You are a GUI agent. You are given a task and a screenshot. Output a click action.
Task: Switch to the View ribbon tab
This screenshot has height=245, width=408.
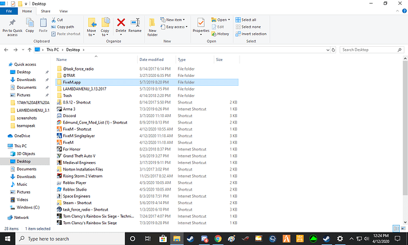tap(63, 11)
